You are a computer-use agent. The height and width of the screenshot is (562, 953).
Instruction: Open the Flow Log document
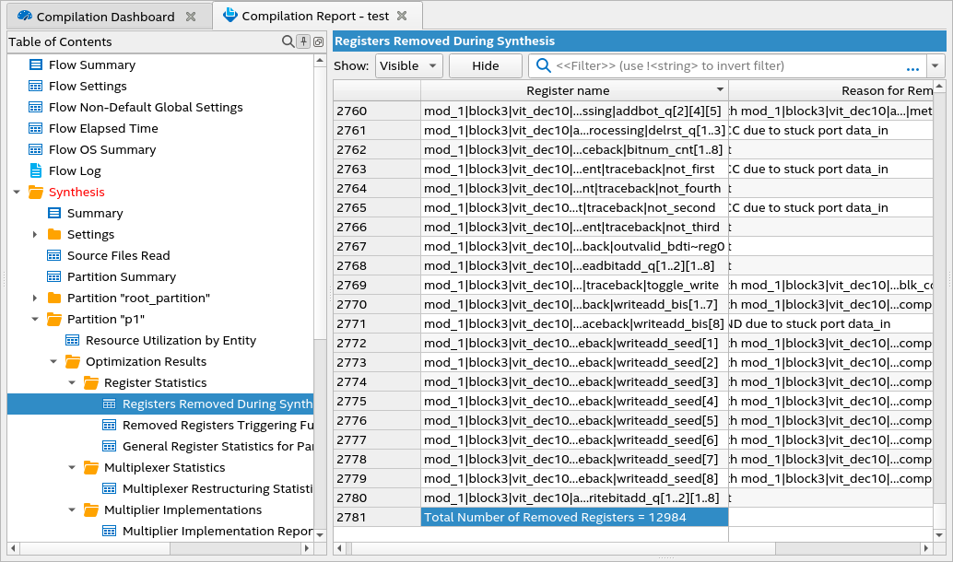75,170
